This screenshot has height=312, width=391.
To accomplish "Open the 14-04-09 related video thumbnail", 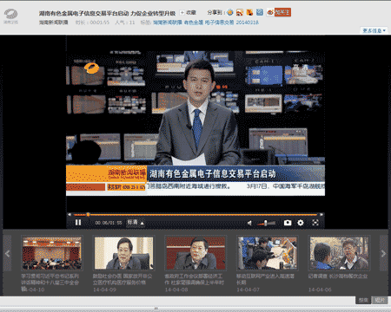I will [123, 253].
